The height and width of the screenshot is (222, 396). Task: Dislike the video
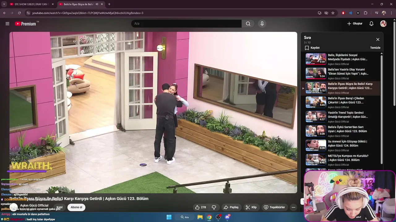click(214, 207)
